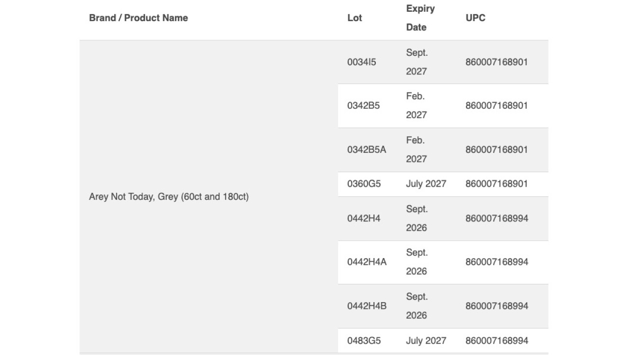Click the UPC column header
This screenshot has height=355, width=628.
(x=475, y=18)
